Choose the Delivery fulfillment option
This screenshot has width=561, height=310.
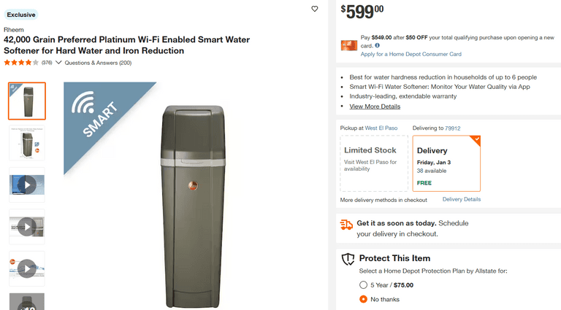coord(446,163)
